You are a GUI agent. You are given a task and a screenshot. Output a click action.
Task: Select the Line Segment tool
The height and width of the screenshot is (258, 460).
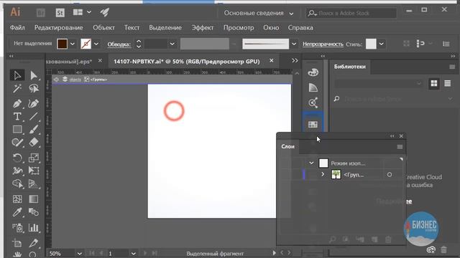34,116
